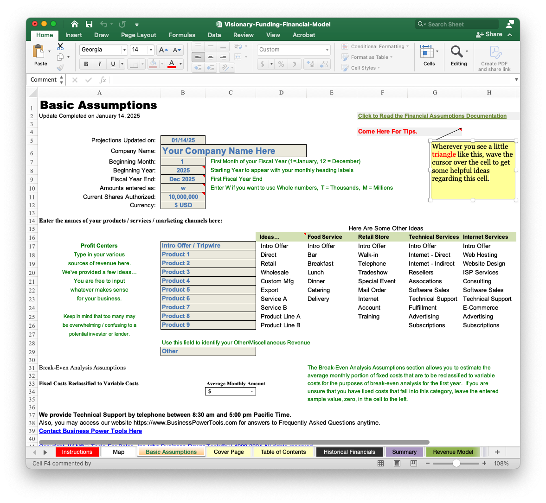
Task: Open Conditional Formatting menu
Action: coord(375,46)
